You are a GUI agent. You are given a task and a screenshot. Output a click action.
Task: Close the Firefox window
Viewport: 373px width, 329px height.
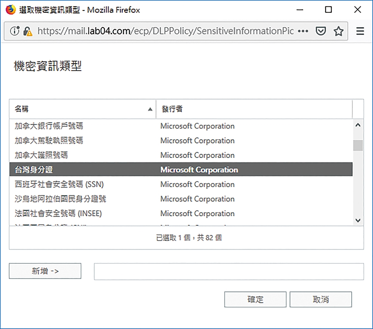pyautogui.click(x=358, y=10)
